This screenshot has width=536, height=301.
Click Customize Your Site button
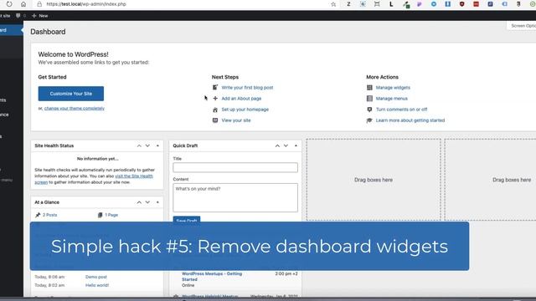tap(70, 94)
